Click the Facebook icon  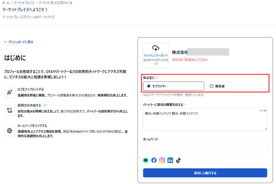pos(154,160)
